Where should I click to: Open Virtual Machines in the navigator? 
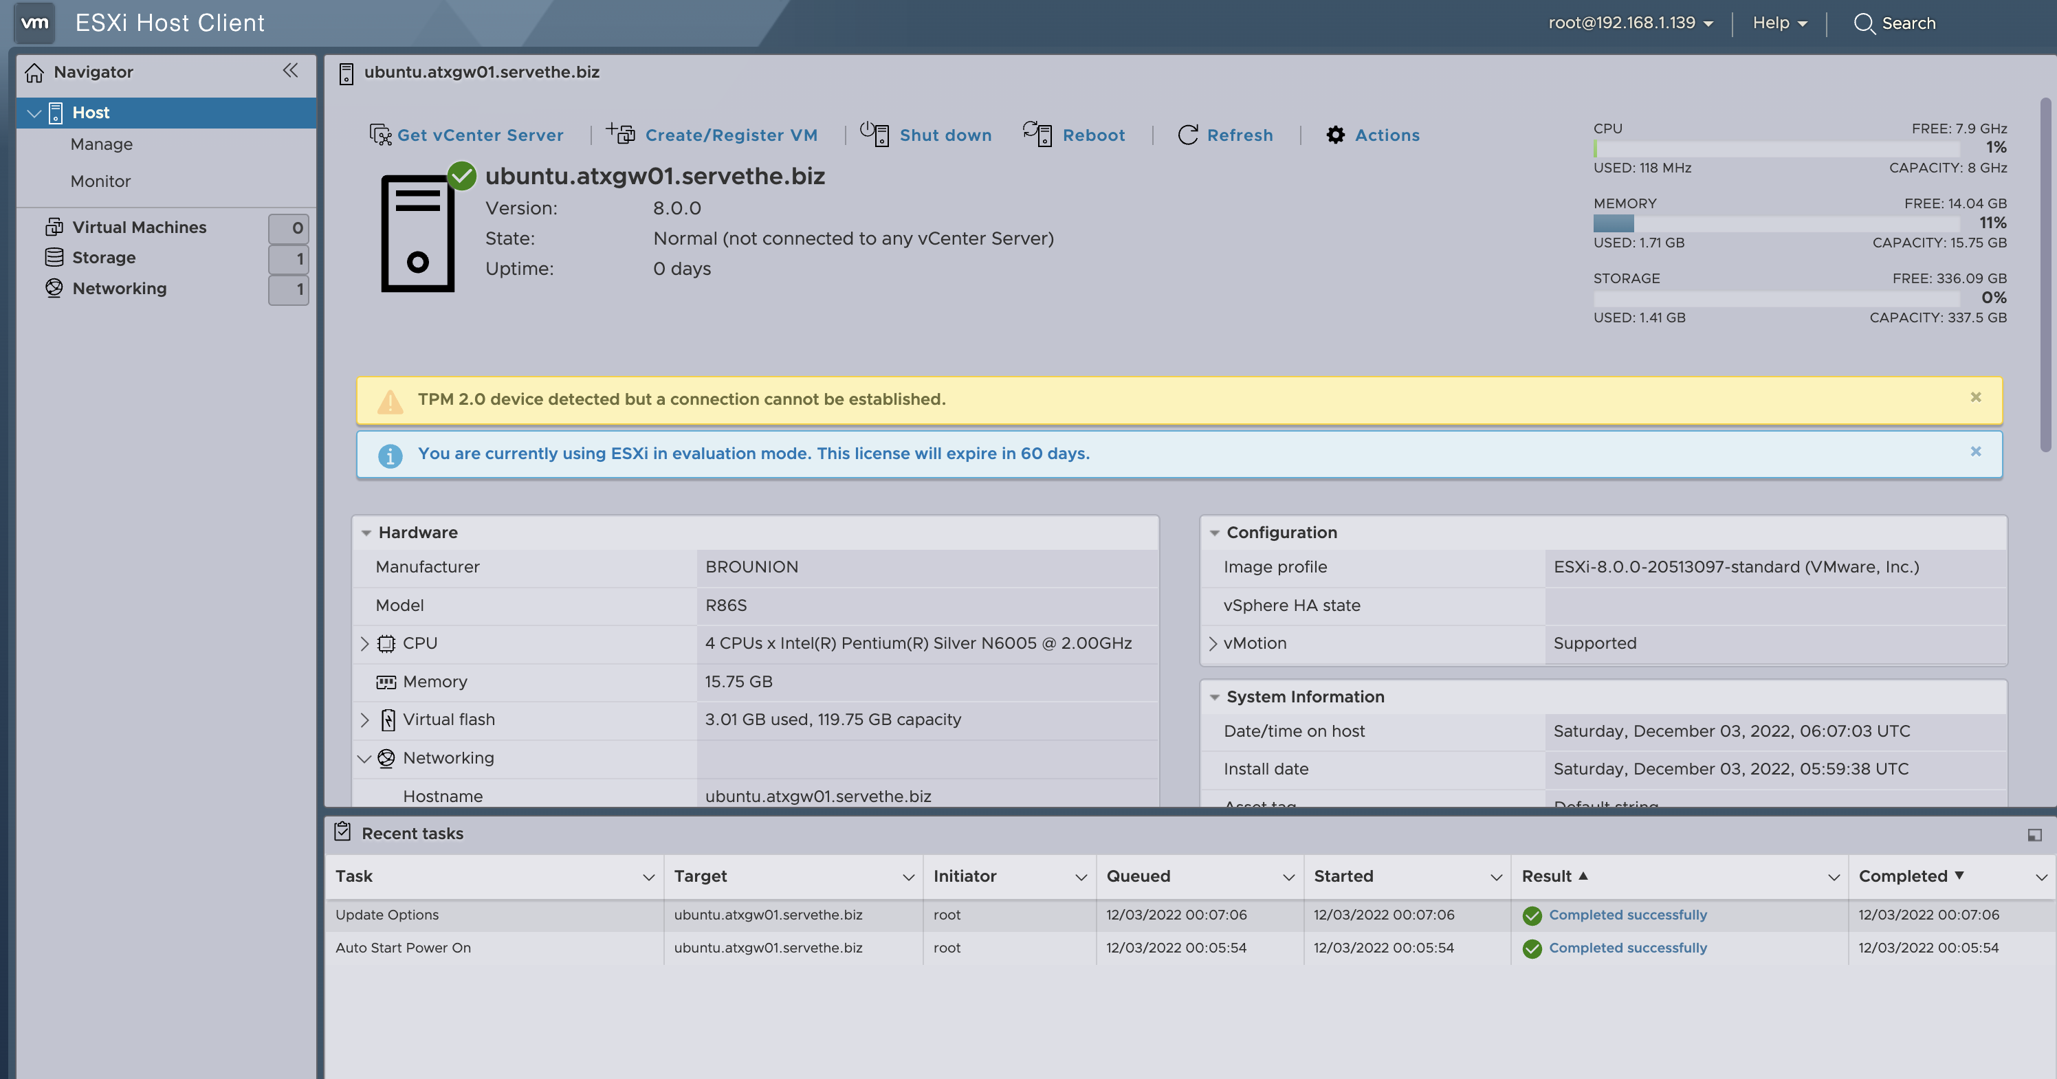pyautogui.click(x=139, y=227)
